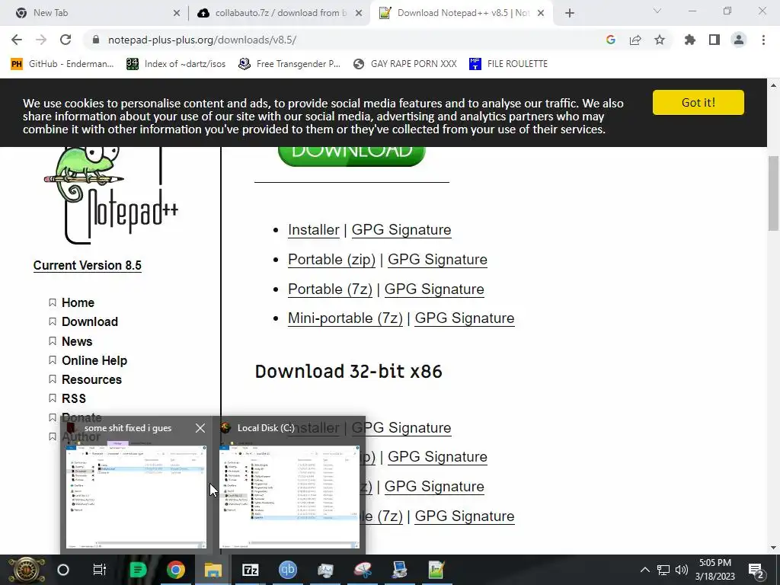Open a new tab with the plus button
Screen dimensions: 780x585
click(570, 13)
